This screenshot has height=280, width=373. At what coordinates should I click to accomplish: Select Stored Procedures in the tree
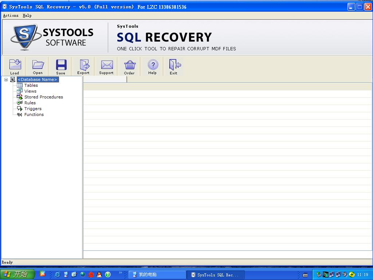44,97
